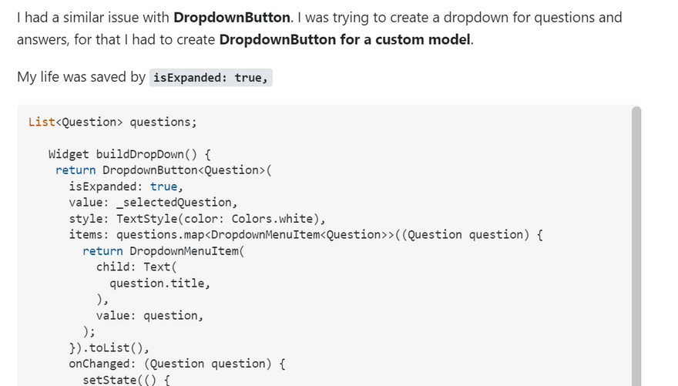Click the "child: Text(" code line
Viewport: 678px width, 386px height.
pyautogui.click(x=136, y=267)
